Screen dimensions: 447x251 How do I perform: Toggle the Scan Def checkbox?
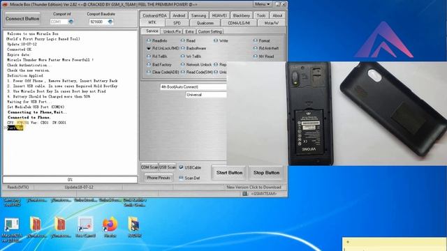181,178
